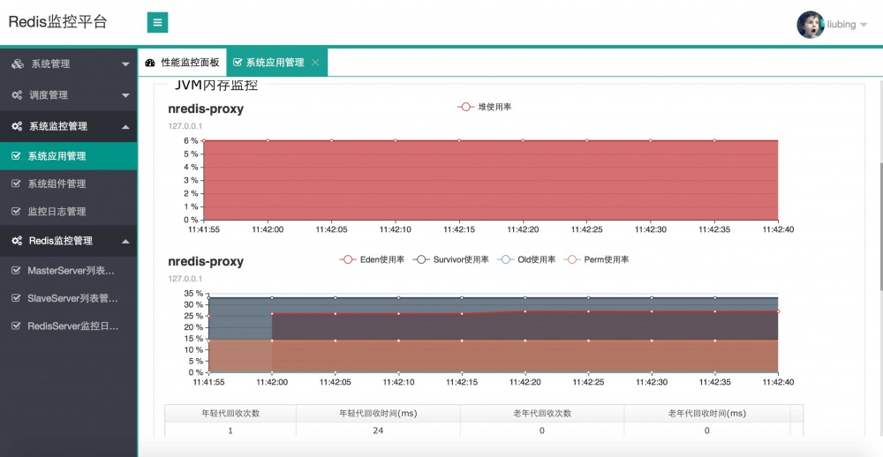Open SlaveServer列表管 sidebar item
883x457 pixels.
click(x=69, y=298)
